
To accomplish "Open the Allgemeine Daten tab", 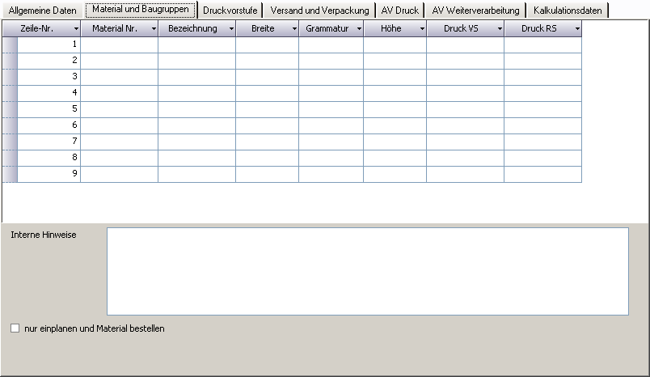I will pos(42,11).
